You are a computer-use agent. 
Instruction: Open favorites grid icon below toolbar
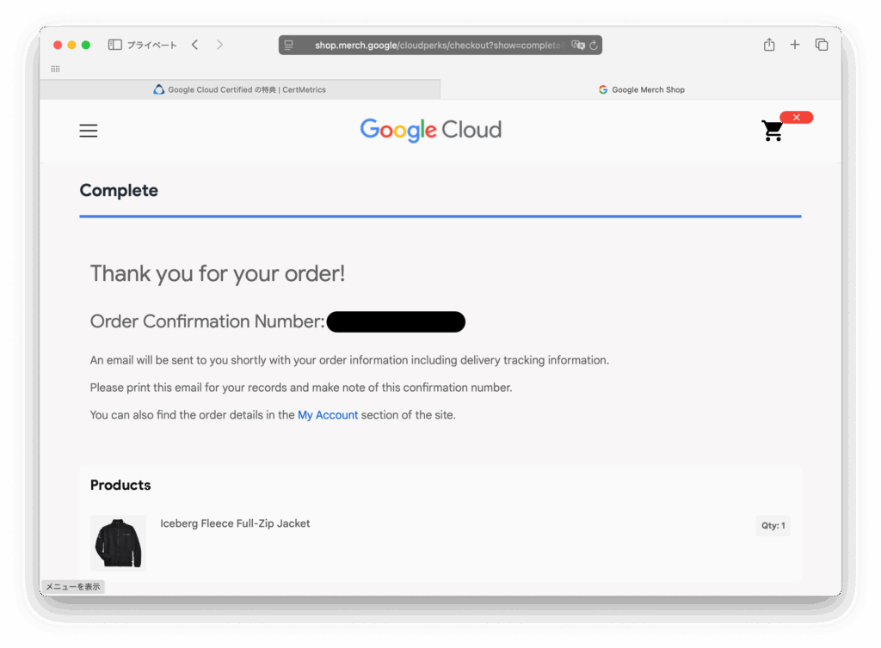click(55, 69)
